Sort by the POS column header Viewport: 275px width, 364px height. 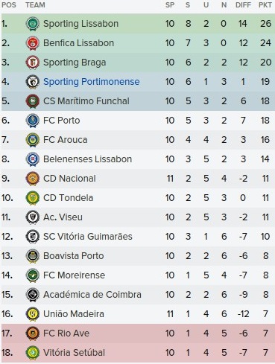pyautogui.click(x=9, y=5)
